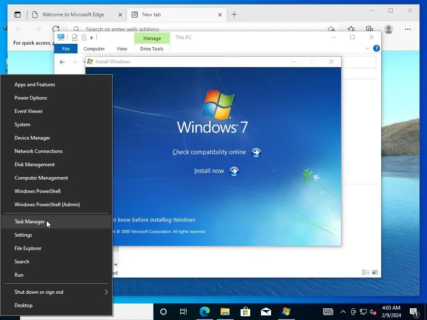
Task: Go back in File Explorer
Action: [62, 62]
